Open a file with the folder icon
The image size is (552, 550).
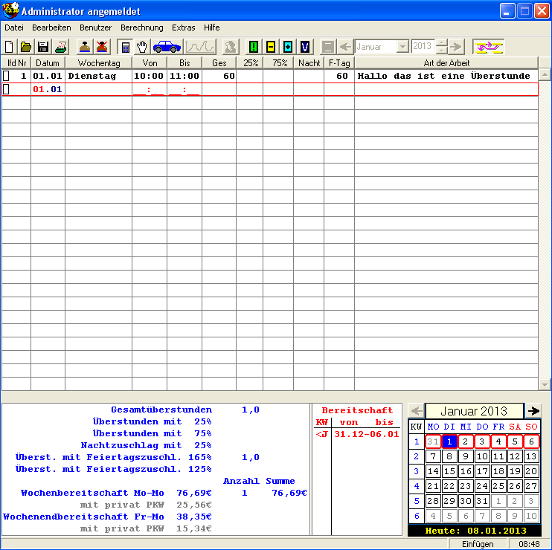pyautogui.click(x=26, y=47)
